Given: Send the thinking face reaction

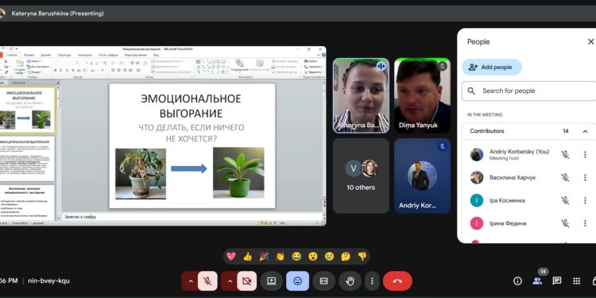Looking at the screenshot, I should point(346,256).
